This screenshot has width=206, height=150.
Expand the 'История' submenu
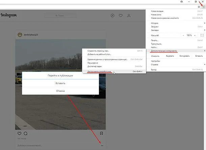(176, 23)
